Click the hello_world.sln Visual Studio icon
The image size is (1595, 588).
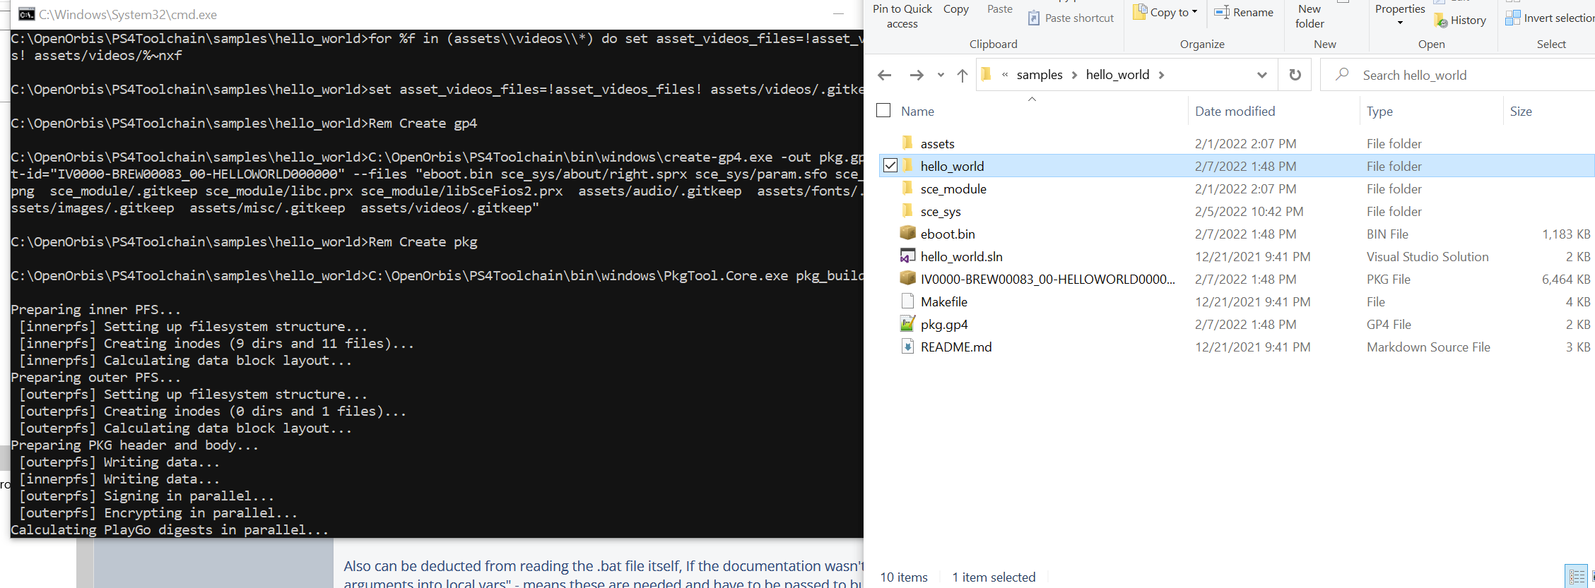907,256
